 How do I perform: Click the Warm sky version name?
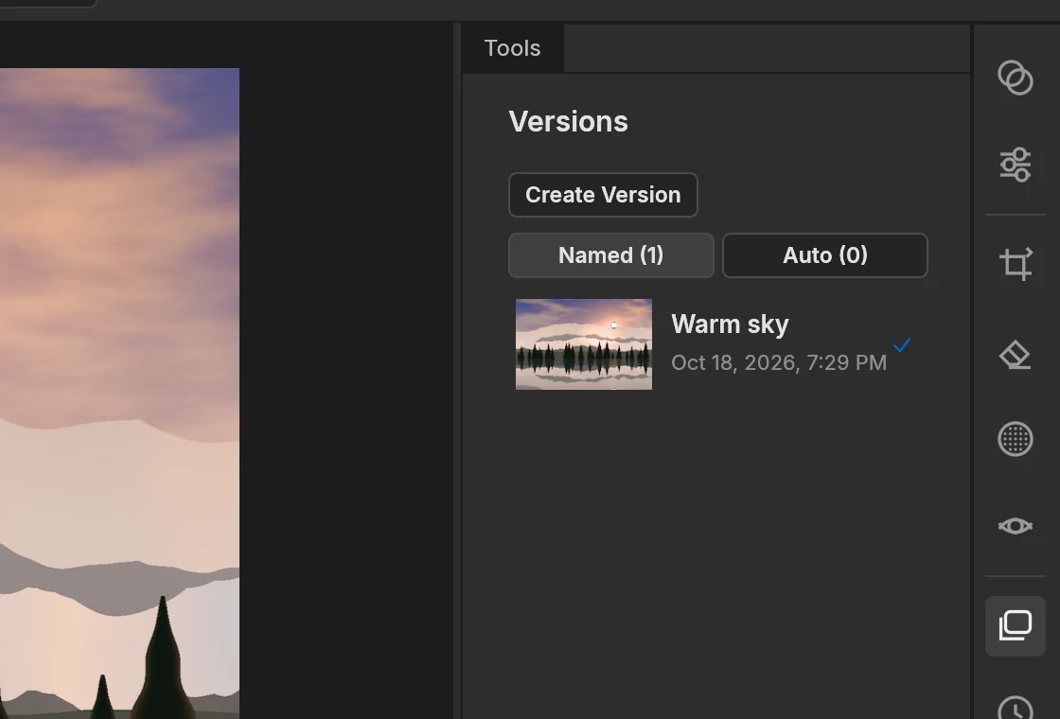click(x=730, y=324)
